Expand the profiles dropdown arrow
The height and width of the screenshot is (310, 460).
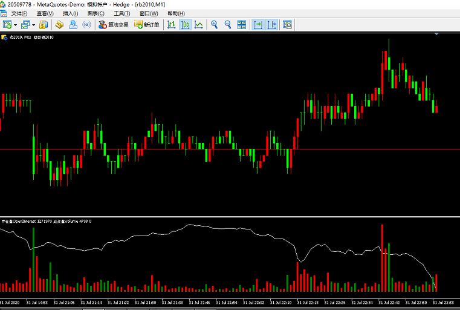coord(33,25)
